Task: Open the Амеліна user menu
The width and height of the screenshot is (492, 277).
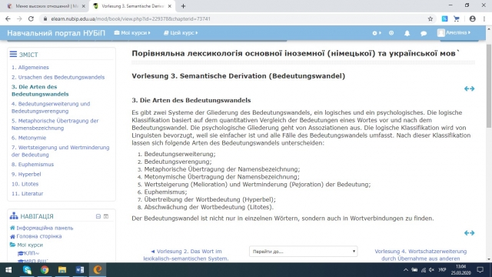Action: coord(454,32)
